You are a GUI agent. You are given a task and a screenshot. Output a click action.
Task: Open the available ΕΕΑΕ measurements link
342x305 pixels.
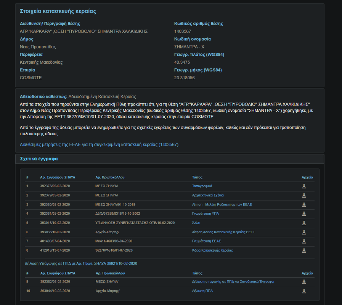100,144
